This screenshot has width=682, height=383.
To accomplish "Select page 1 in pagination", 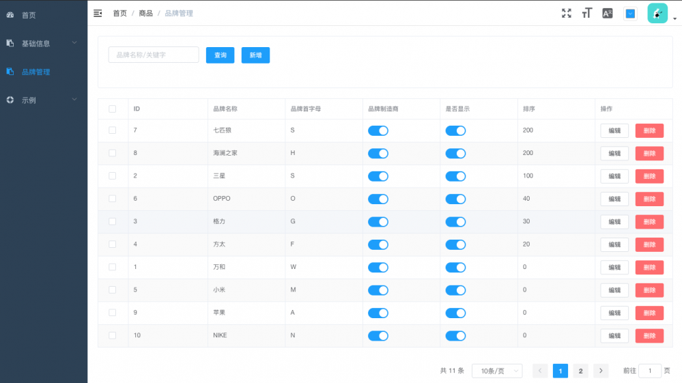I will [560, 371].
